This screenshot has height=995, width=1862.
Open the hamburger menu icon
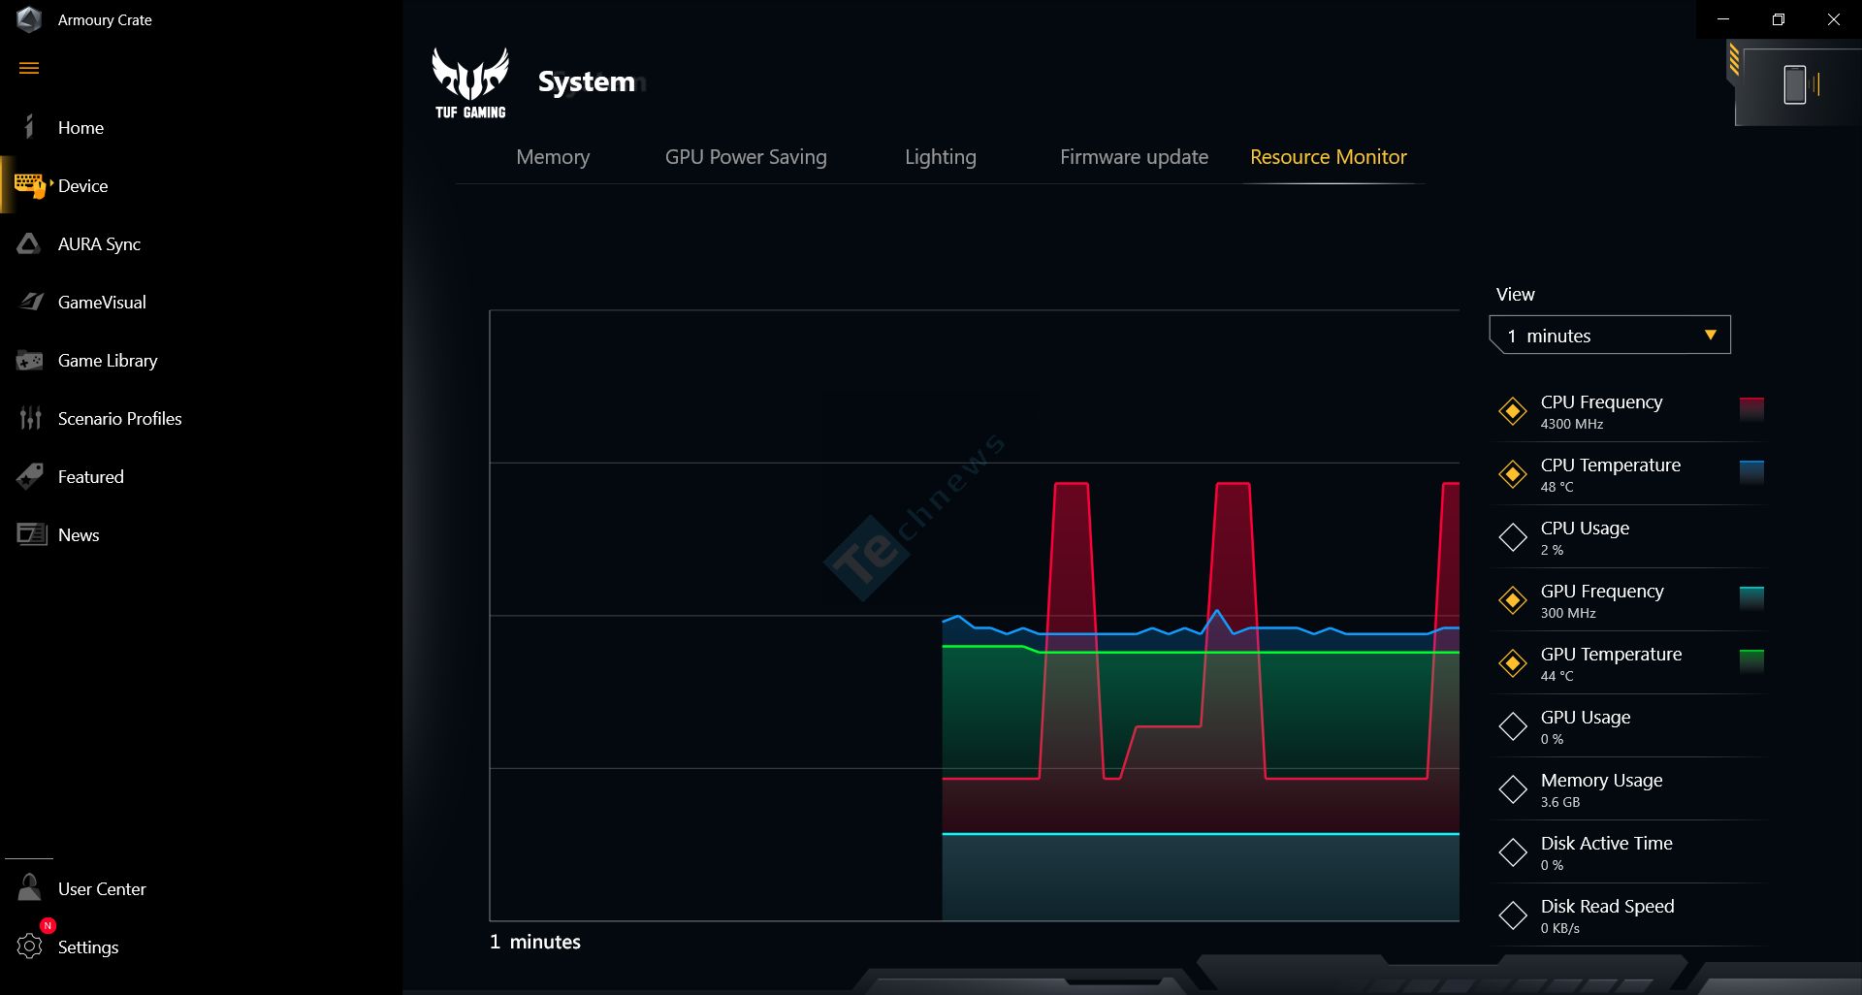[x=29, y=68]
